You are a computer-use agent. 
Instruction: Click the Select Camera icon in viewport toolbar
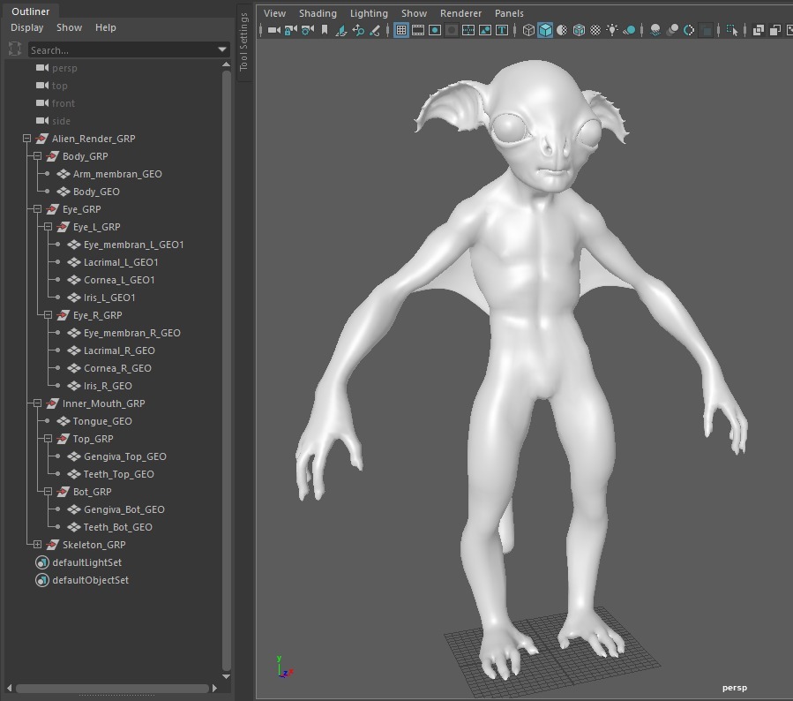coord(273,30)
